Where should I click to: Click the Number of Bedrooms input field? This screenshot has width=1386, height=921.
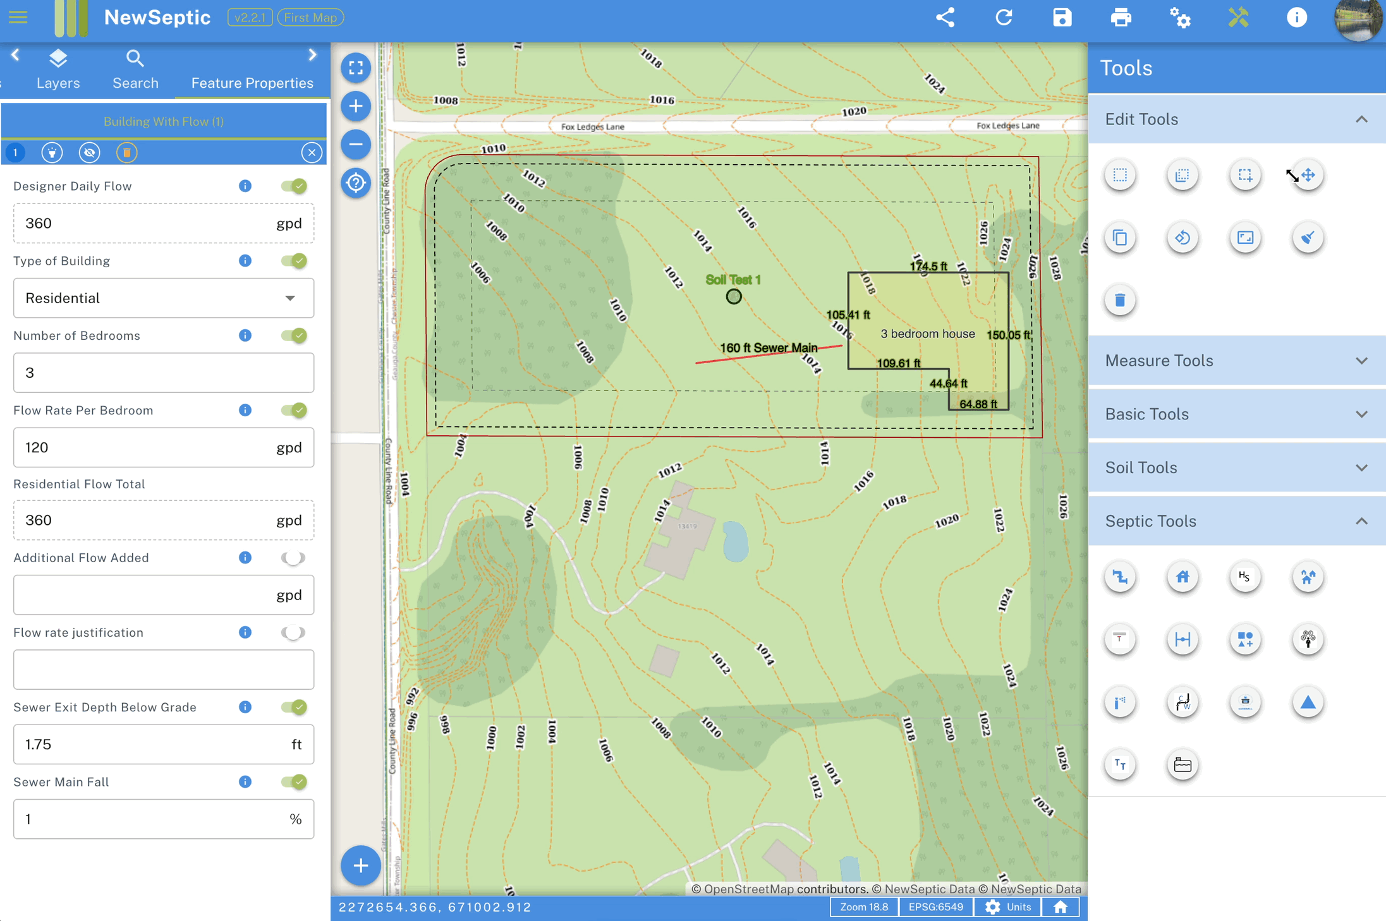click(x=164, y=372)
